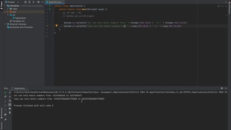Viewport: 231px width, 130px height.
Task: Go to previous highlighted problem arrow
Action: coord(223,6)
